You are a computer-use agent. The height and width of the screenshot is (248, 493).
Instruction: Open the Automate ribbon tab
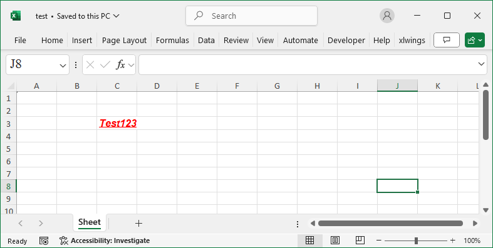(301, 41)
